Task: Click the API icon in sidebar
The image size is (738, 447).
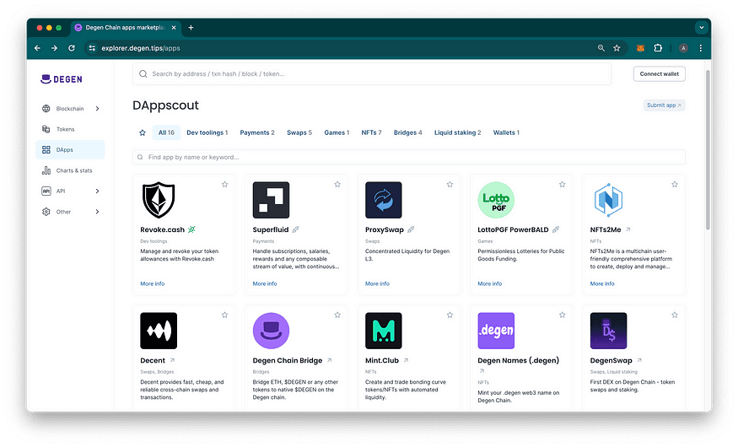Action: (46, 191)
